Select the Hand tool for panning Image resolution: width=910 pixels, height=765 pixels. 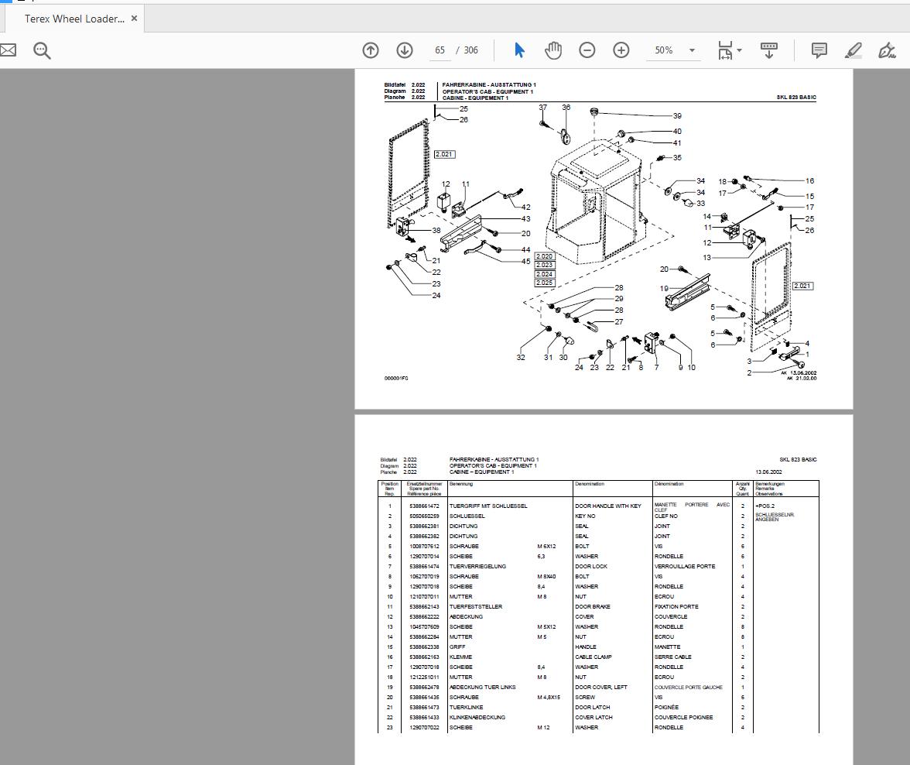click(553, 50)
